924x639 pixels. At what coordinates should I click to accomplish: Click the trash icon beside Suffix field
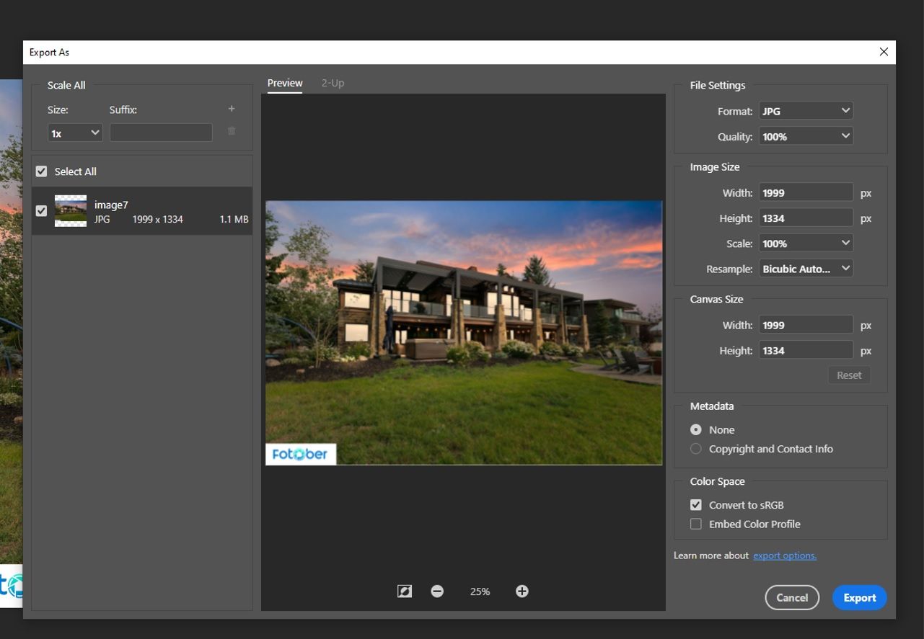tap(232, 131)
